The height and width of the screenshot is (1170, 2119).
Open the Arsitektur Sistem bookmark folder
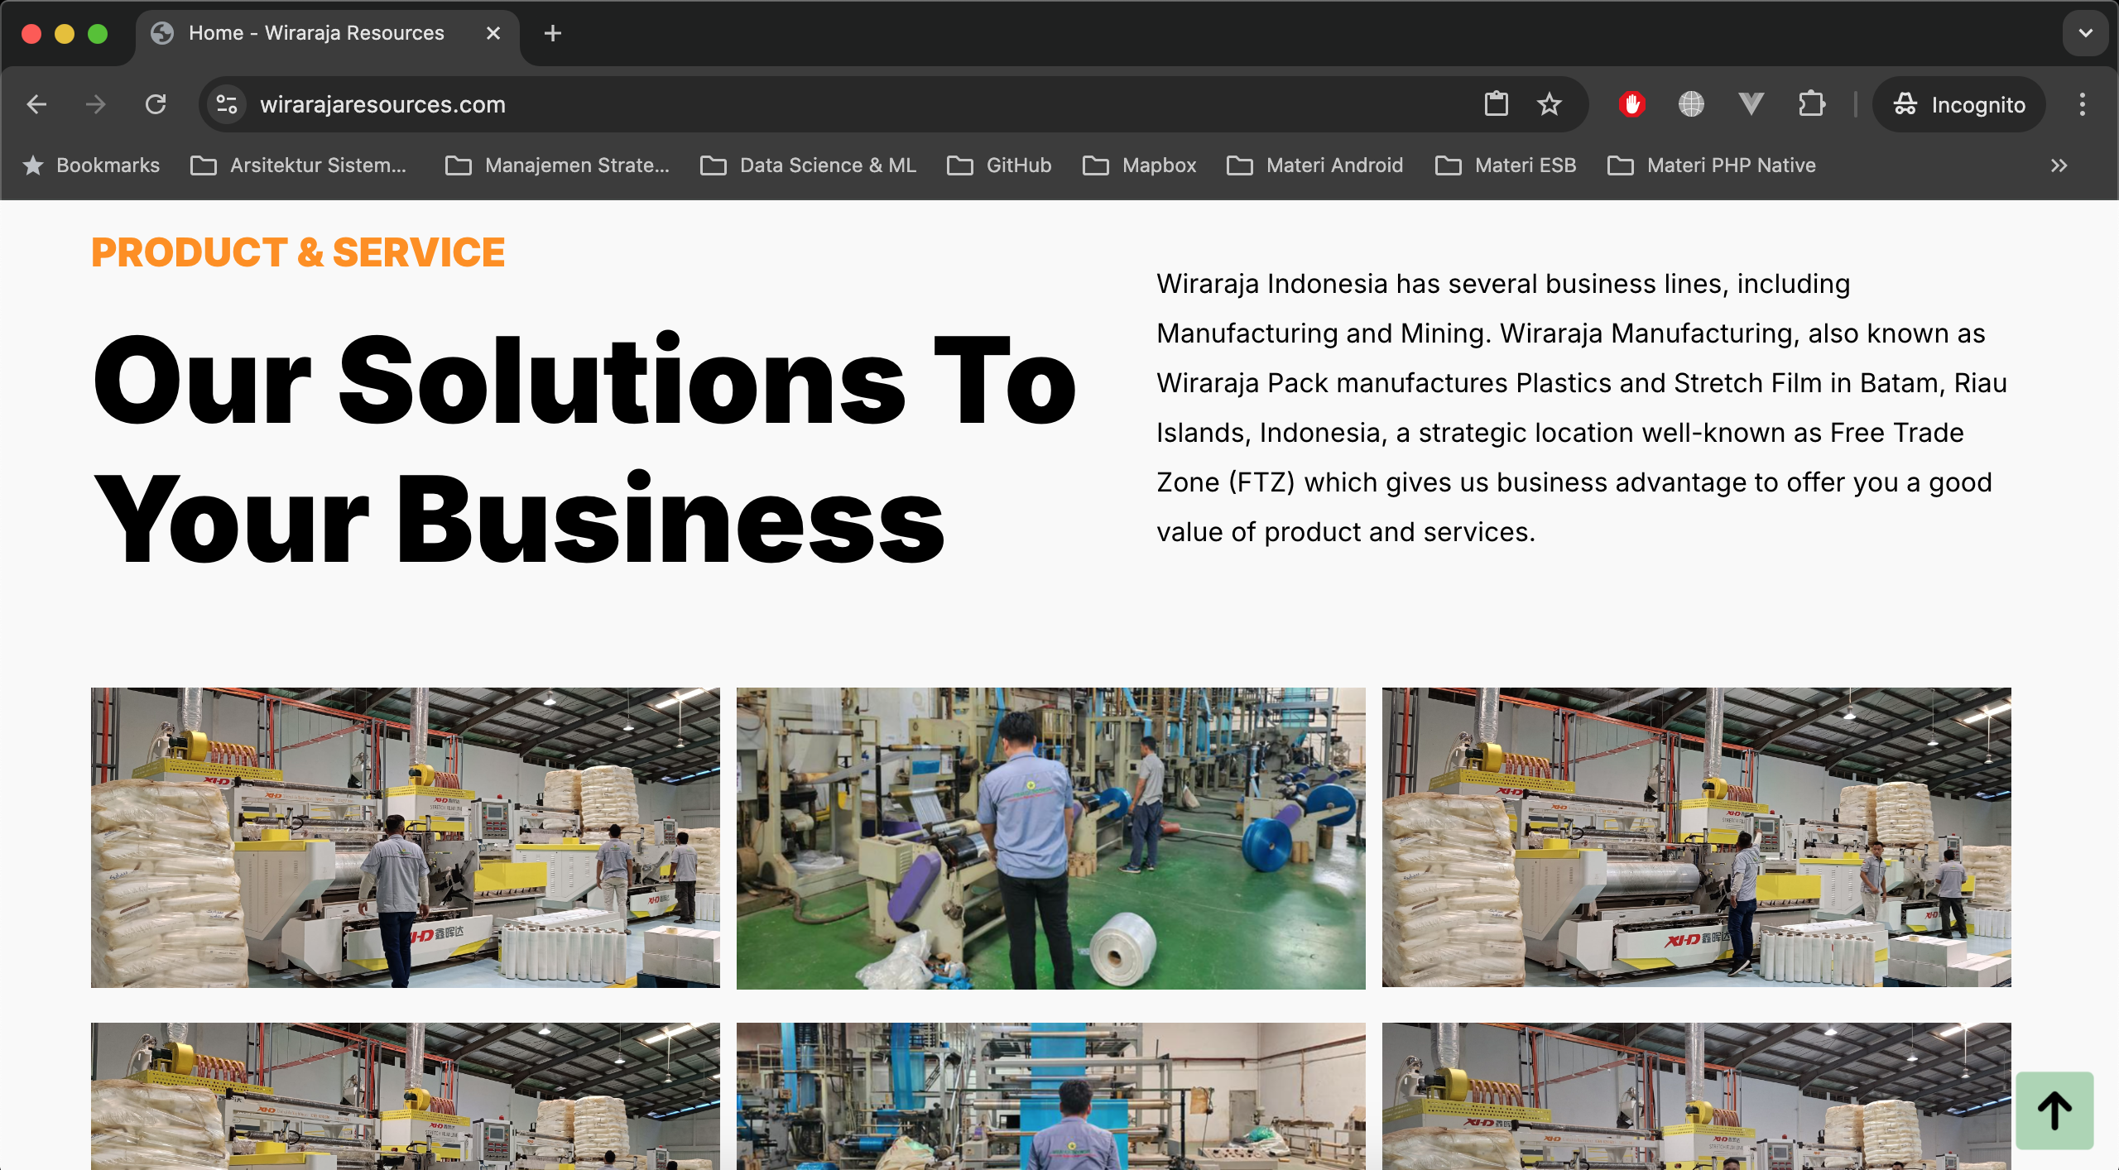click(x=300, y=165)
